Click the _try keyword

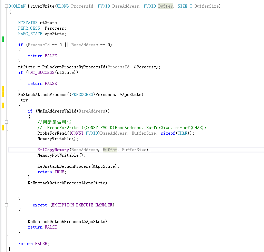click(x=23, y=100)
